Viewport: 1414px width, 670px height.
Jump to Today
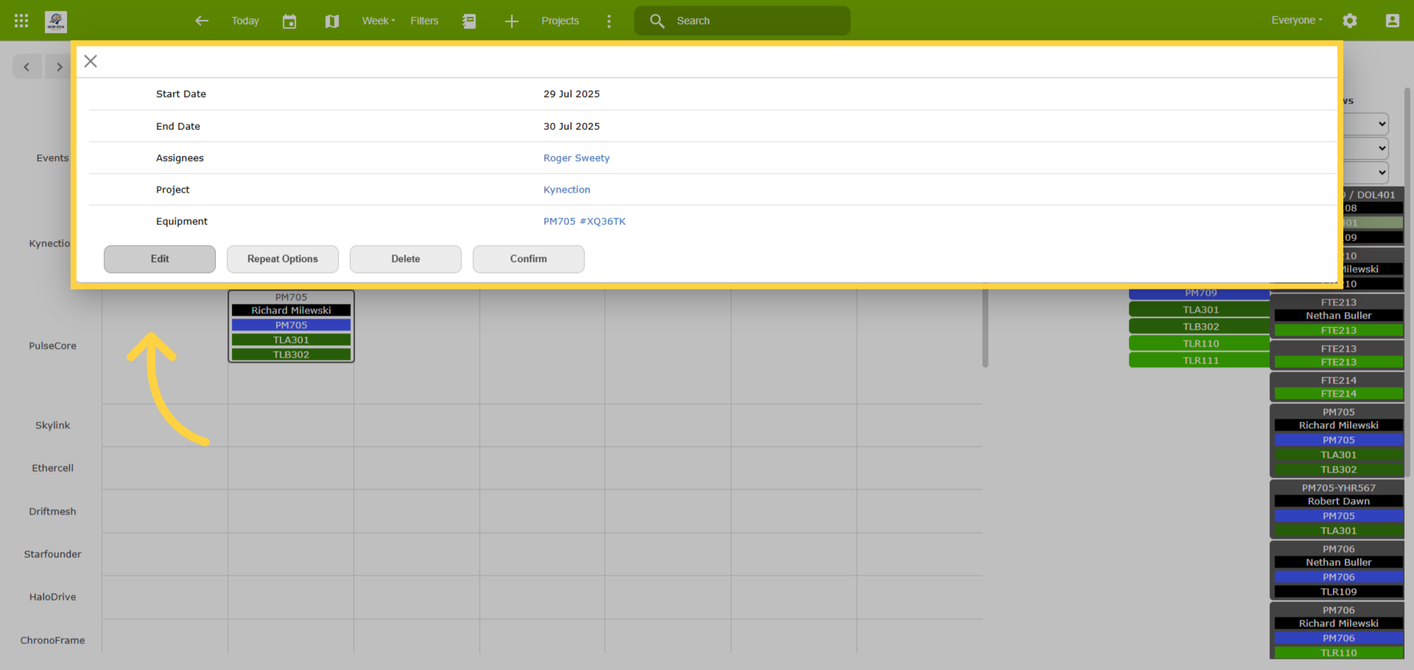coord(245,21)
